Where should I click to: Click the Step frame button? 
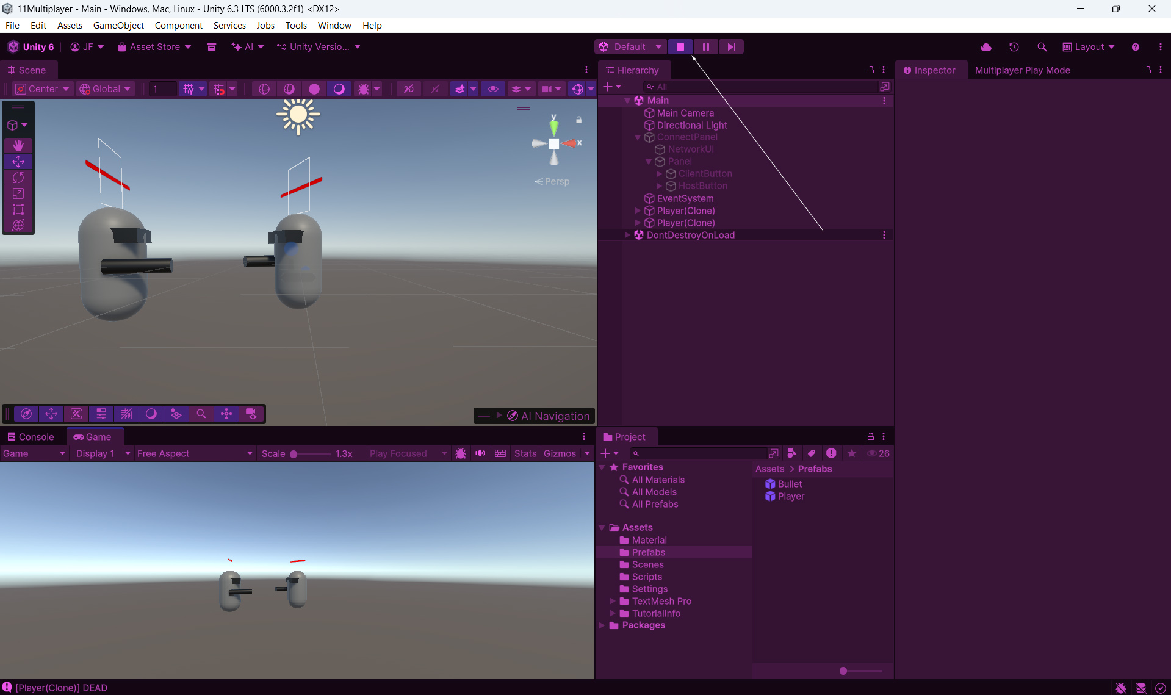pyautogui.click(x=731, y=47)
